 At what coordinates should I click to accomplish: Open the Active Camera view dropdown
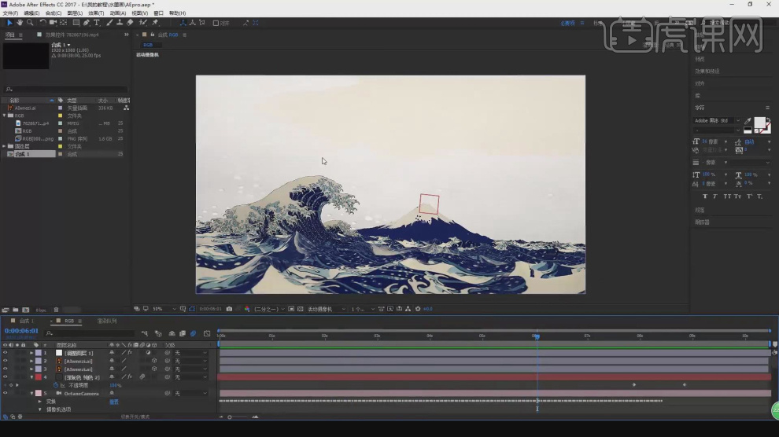(327, 309)
